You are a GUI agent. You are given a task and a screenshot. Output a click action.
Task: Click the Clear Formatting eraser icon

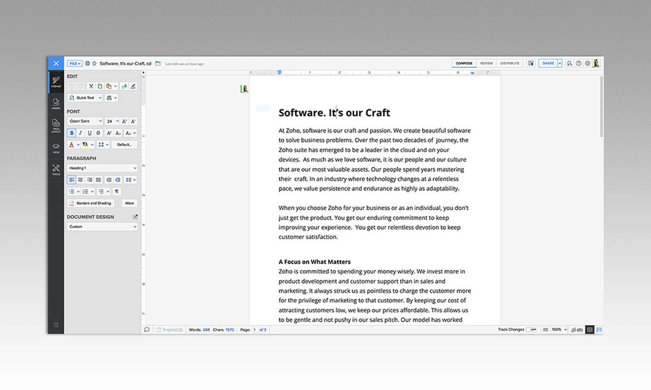point(133,86)
